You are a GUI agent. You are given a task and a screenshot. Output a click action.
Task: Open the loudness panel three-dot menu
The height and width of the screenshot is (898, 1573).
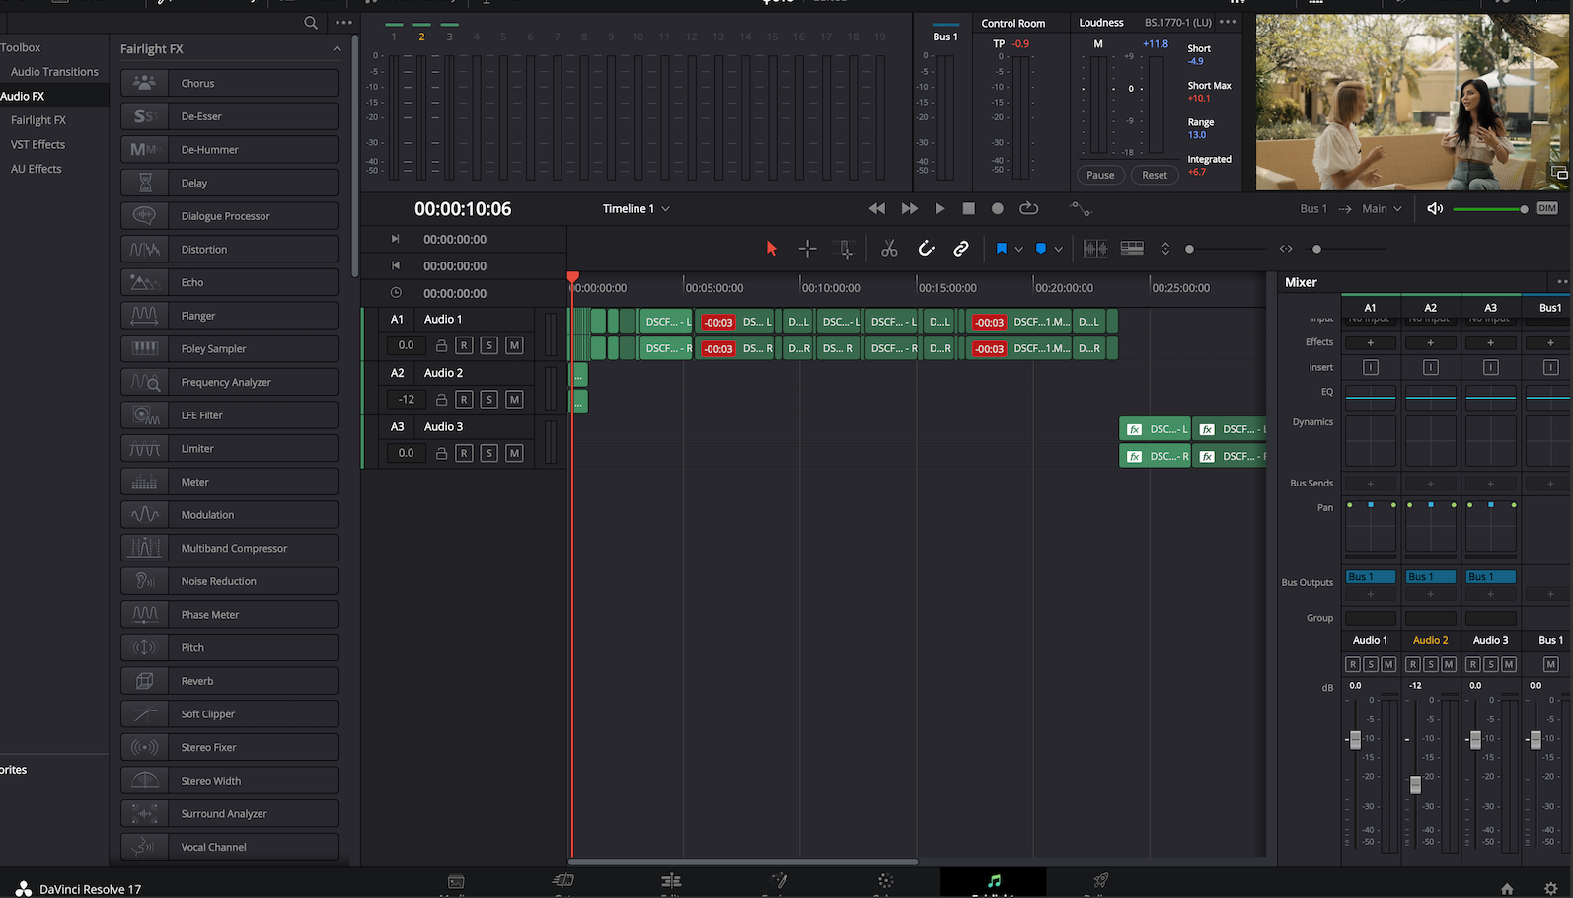(1228, 22)
